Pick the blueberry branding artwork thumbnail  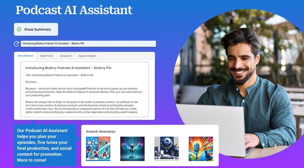(x=167, y=149)
